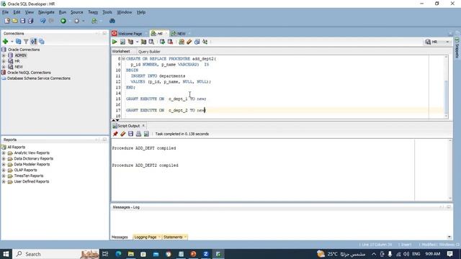
Task: Open the Navigate menu
Action: (46, 12)
